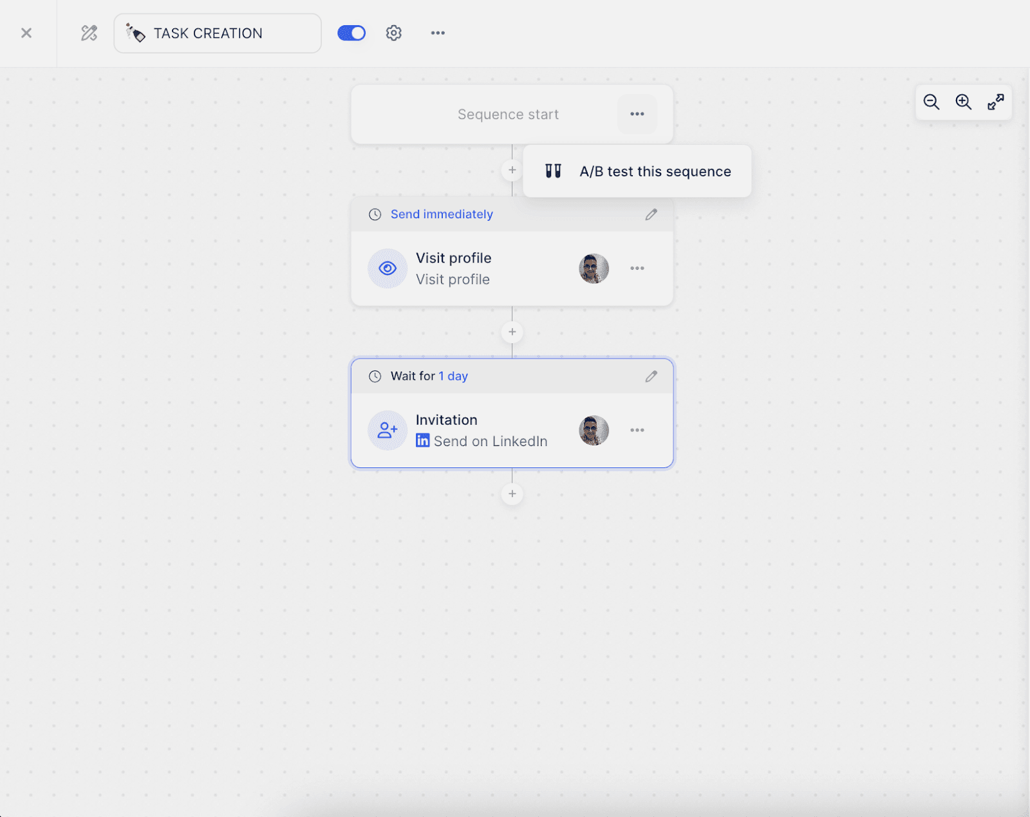Add step between Visit profile and Invitation
Screen dimensions: 1030x817
pos(512,332)
